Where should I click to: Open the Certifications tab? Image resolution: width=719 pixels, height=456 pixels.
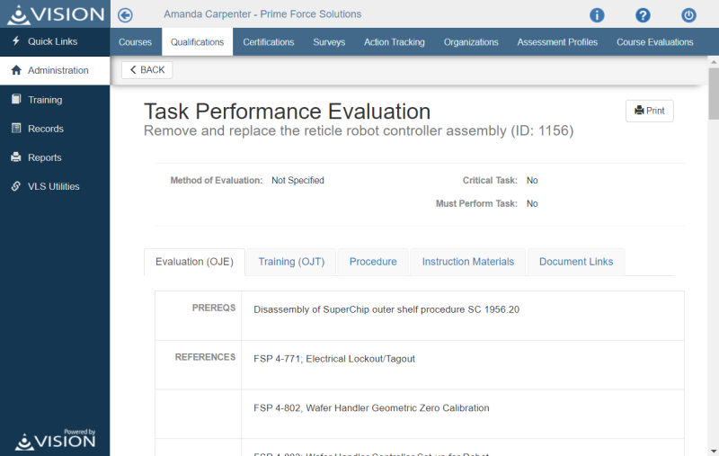[268, 42]
